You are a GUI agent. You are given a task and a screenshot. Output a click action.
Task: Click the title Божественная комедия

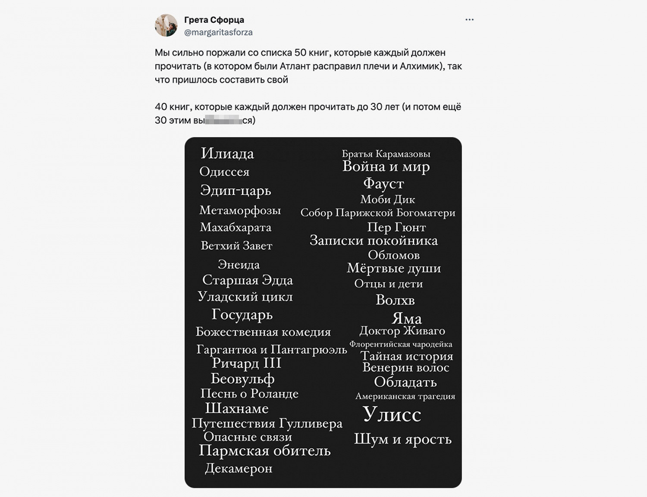[x=263, y=331]
